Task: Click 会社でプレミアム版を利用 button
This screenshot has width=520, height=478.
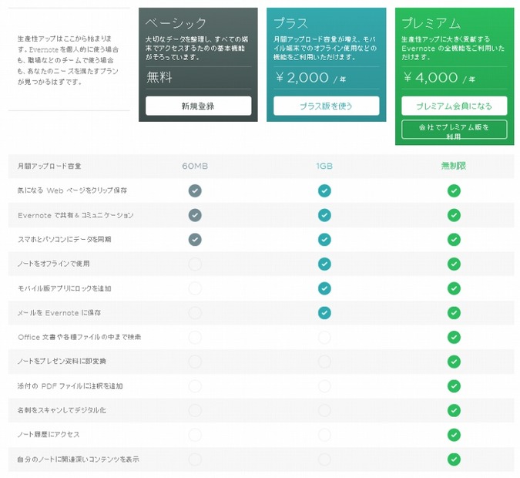Action: (x=455, y=130)
